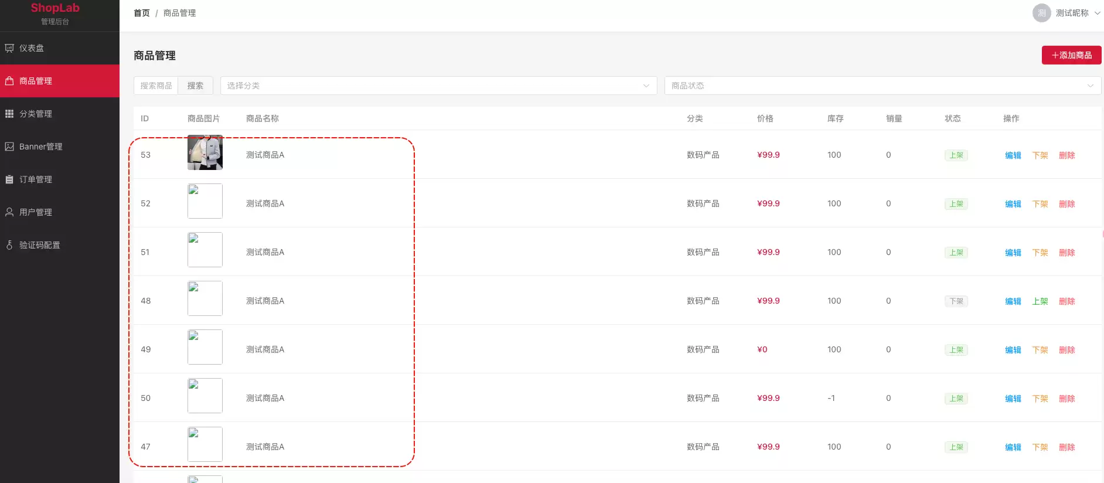This screenshot has width=1104, height=483.
Task: Select 用户管理 in the sidebar
Action: (x=60, y=212)
